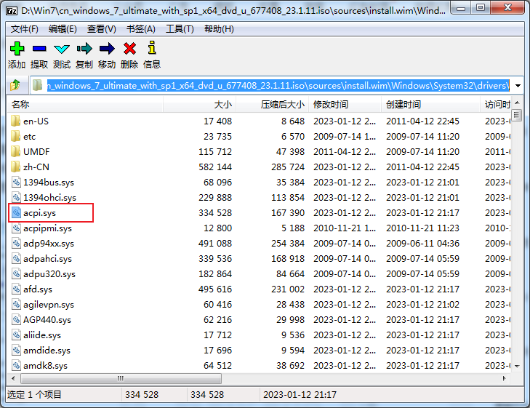
Task: Sort by Modified (修改时间) column header
Action: [345, 105]
